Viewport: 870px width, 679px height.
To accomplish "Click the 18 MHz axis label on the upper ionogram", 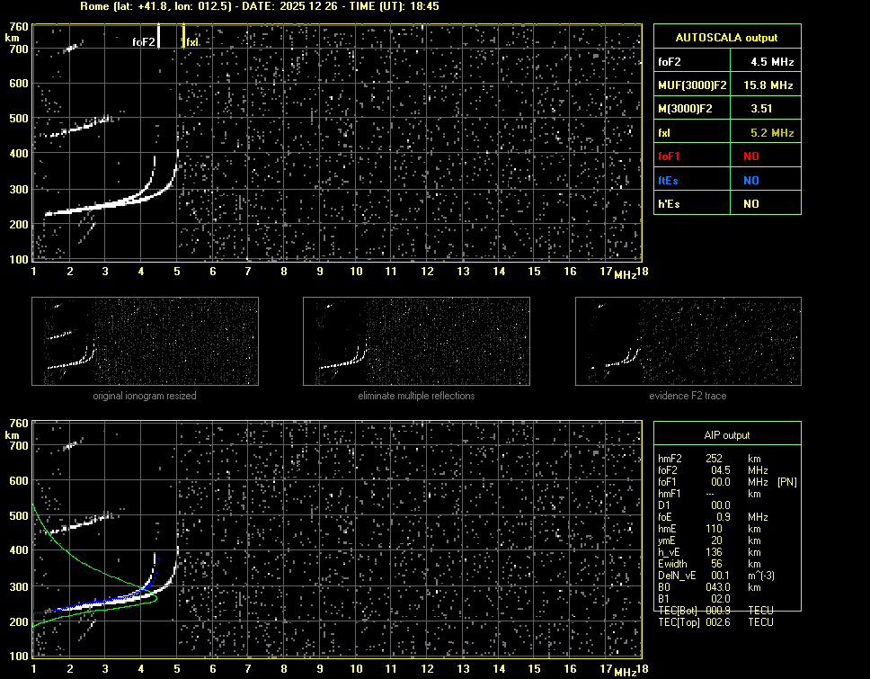I will (x=642, y=272).
